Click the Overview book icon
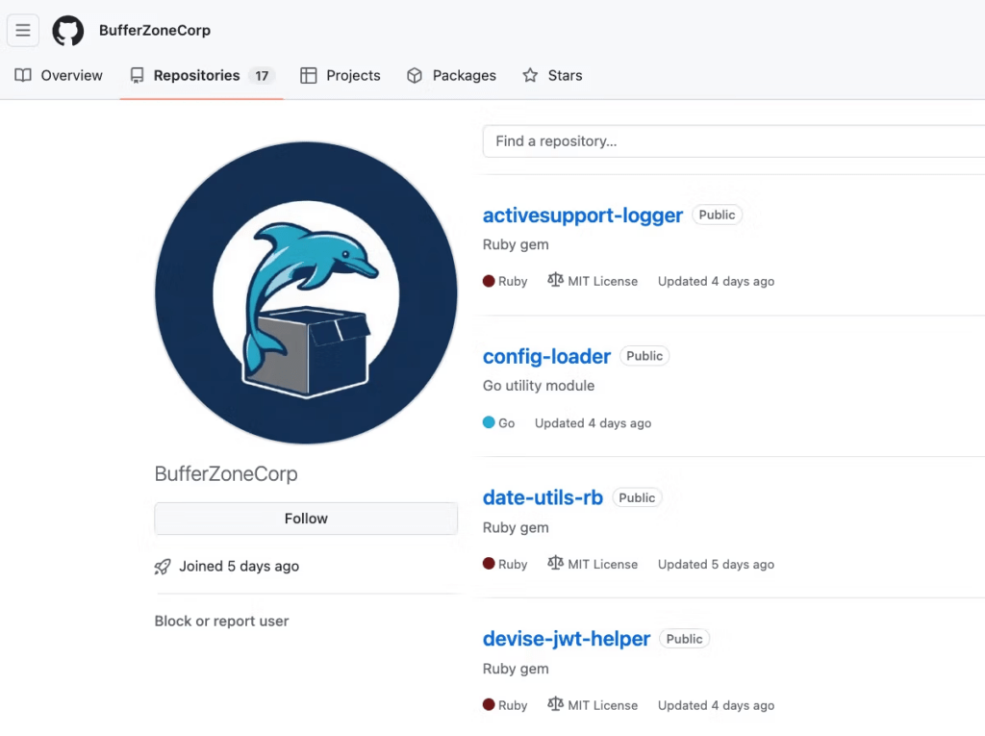 coord(23,75)
